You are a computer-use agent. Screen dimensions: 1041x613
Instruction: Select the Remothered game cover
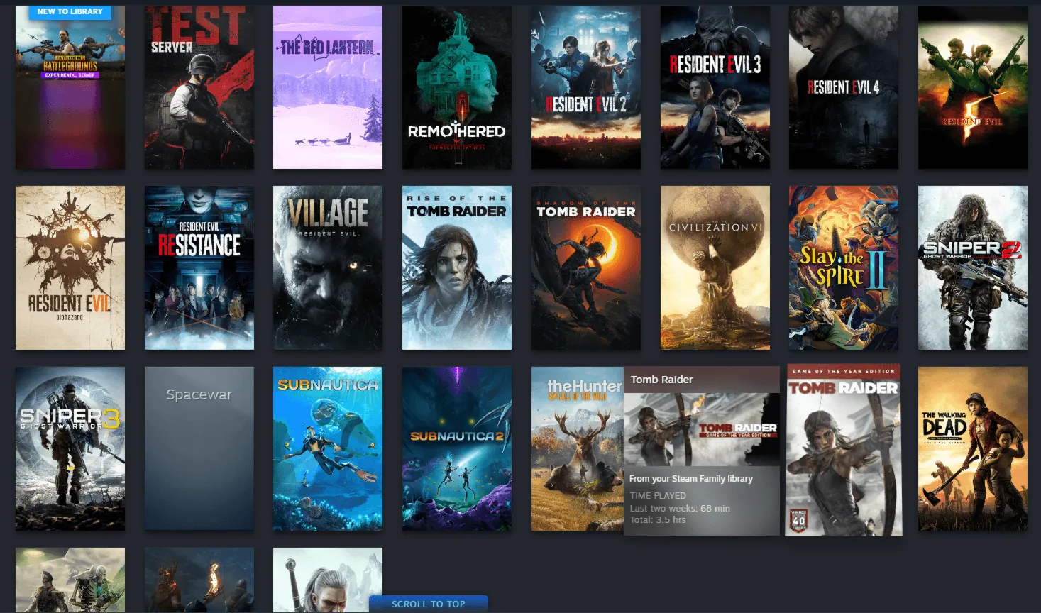pyautogui.click(x=457, y=87)
